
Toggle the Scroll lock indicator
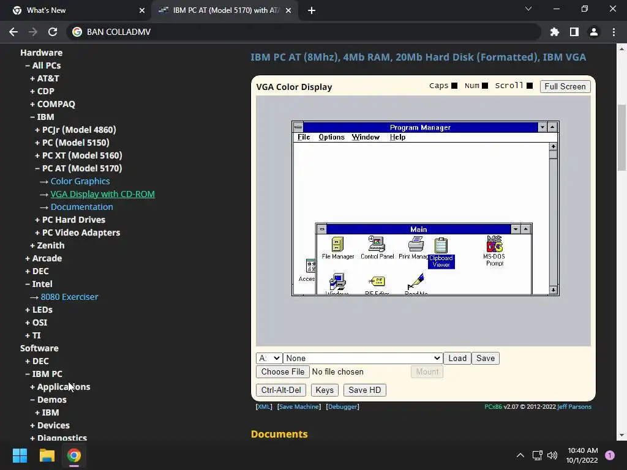pos(530,86)
